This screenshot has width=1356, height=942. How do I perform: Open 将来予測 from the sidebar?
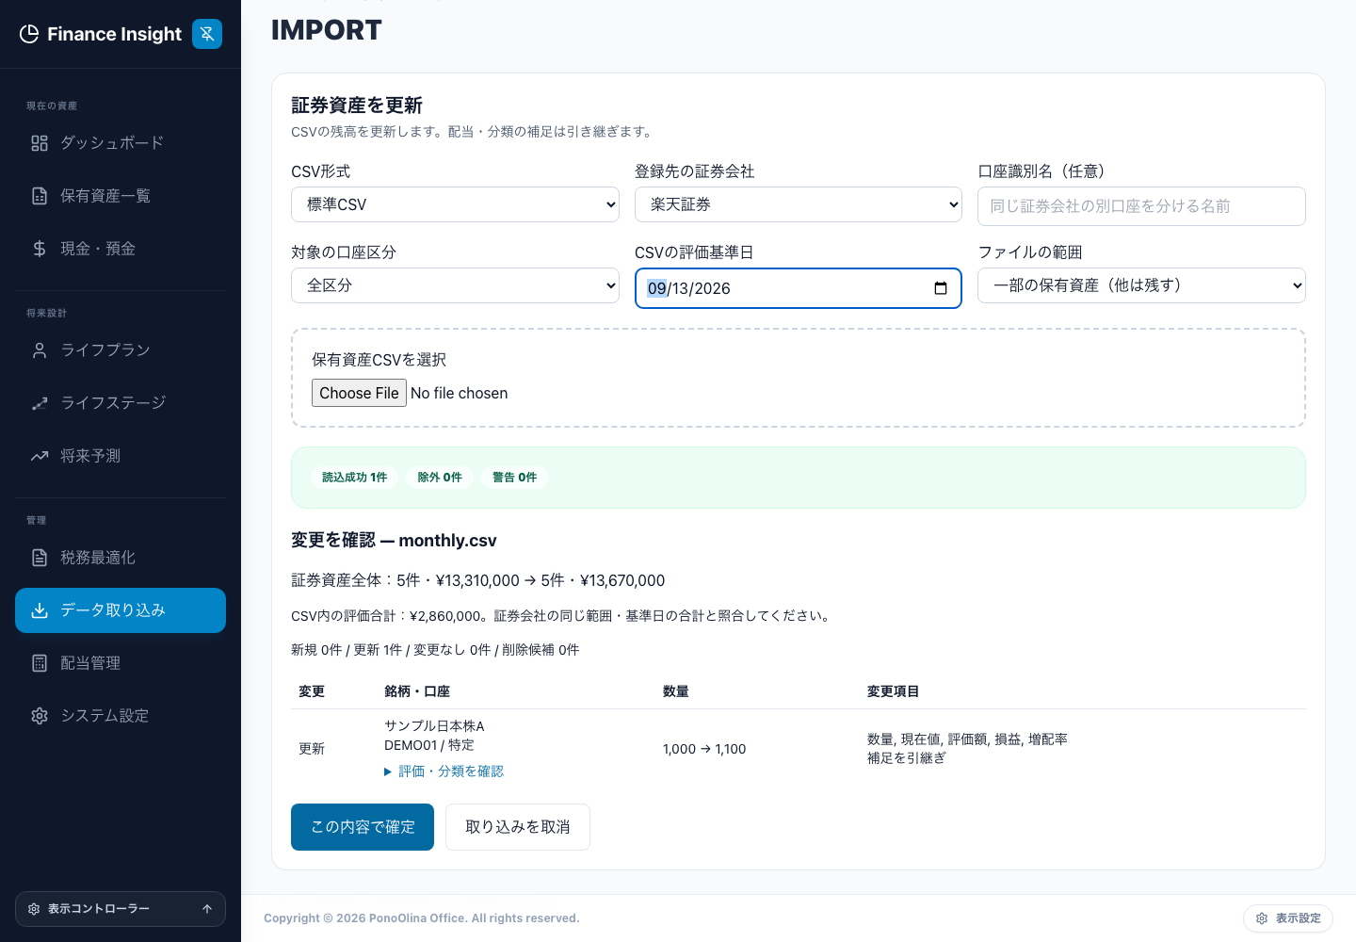[121, 456]
